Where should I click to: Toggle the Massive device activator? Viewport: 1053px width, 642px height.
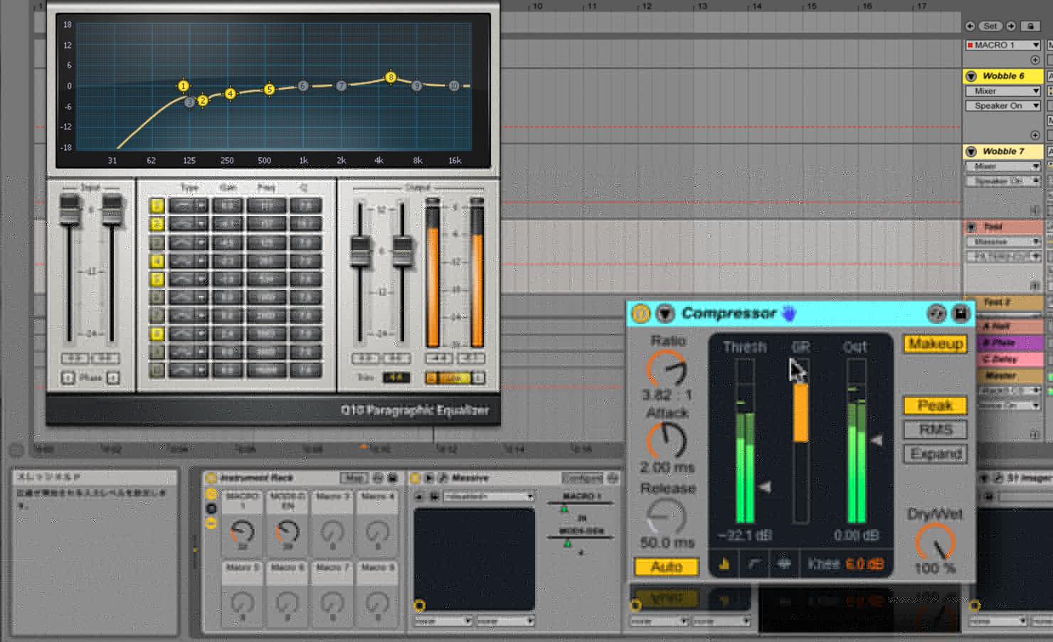point(416,478)
